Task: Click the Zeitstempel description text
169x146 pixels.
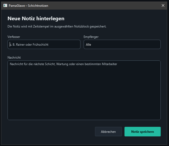Action: [57, 26]
